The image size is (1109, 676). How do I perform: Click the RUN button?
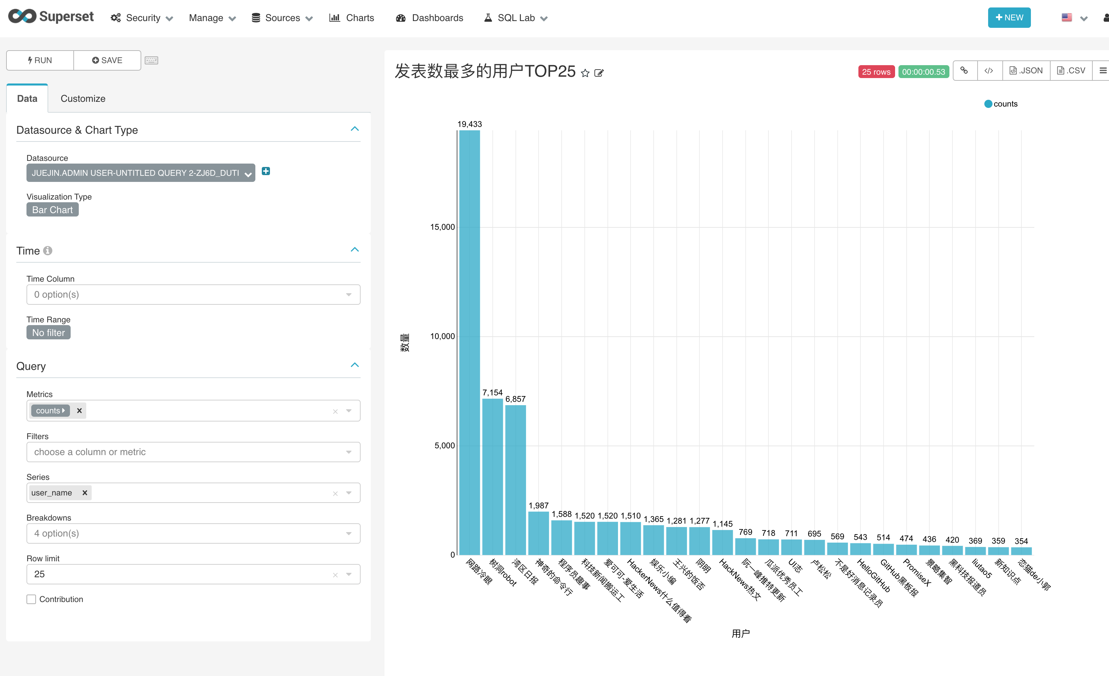click(x=40, y=60)
